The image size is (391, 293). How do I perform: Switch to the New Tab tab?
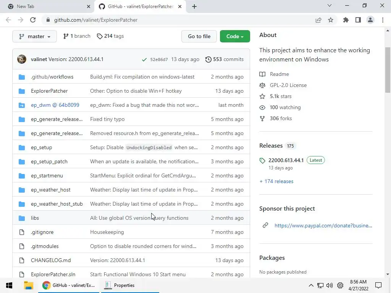point(47,6)
